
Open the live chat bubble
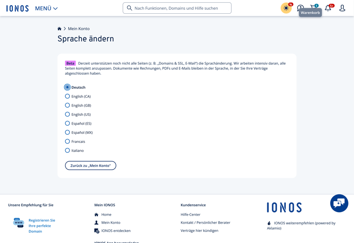click(339, 203)
